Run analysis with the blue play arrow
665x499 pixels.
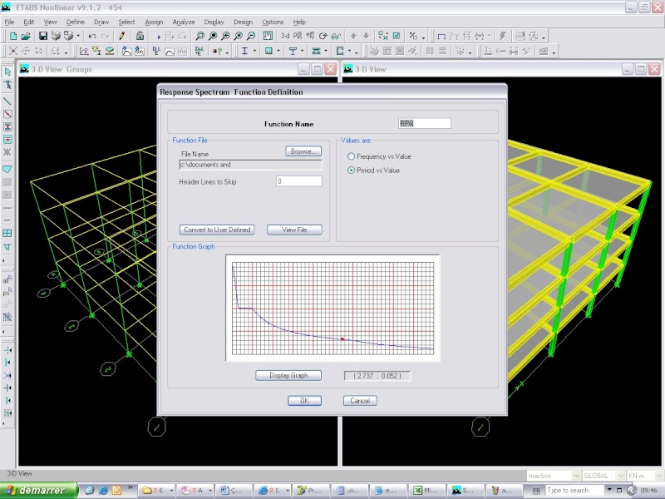158,37
